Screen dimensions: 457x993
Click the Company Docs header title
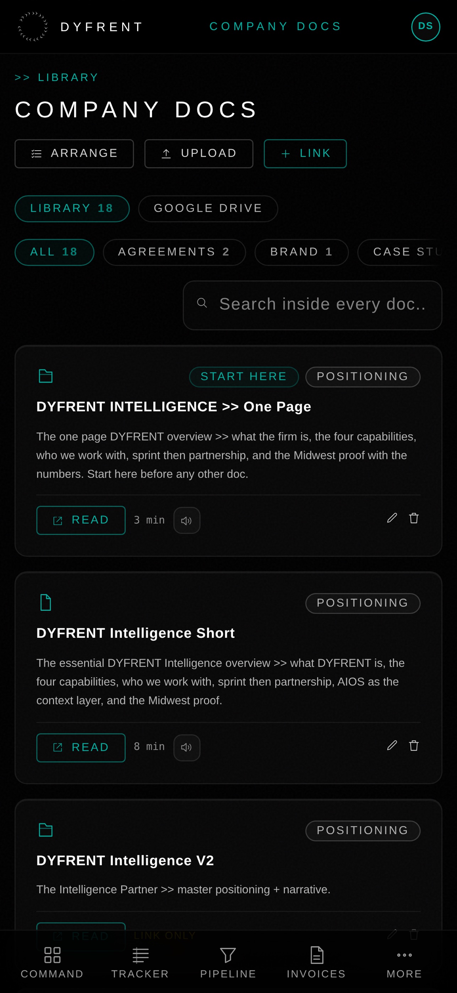pos(276,26)
